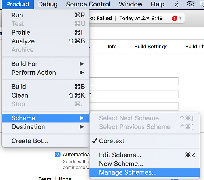
Task: Expand the Perform Action submenu
Action: [x=46, y=73]
